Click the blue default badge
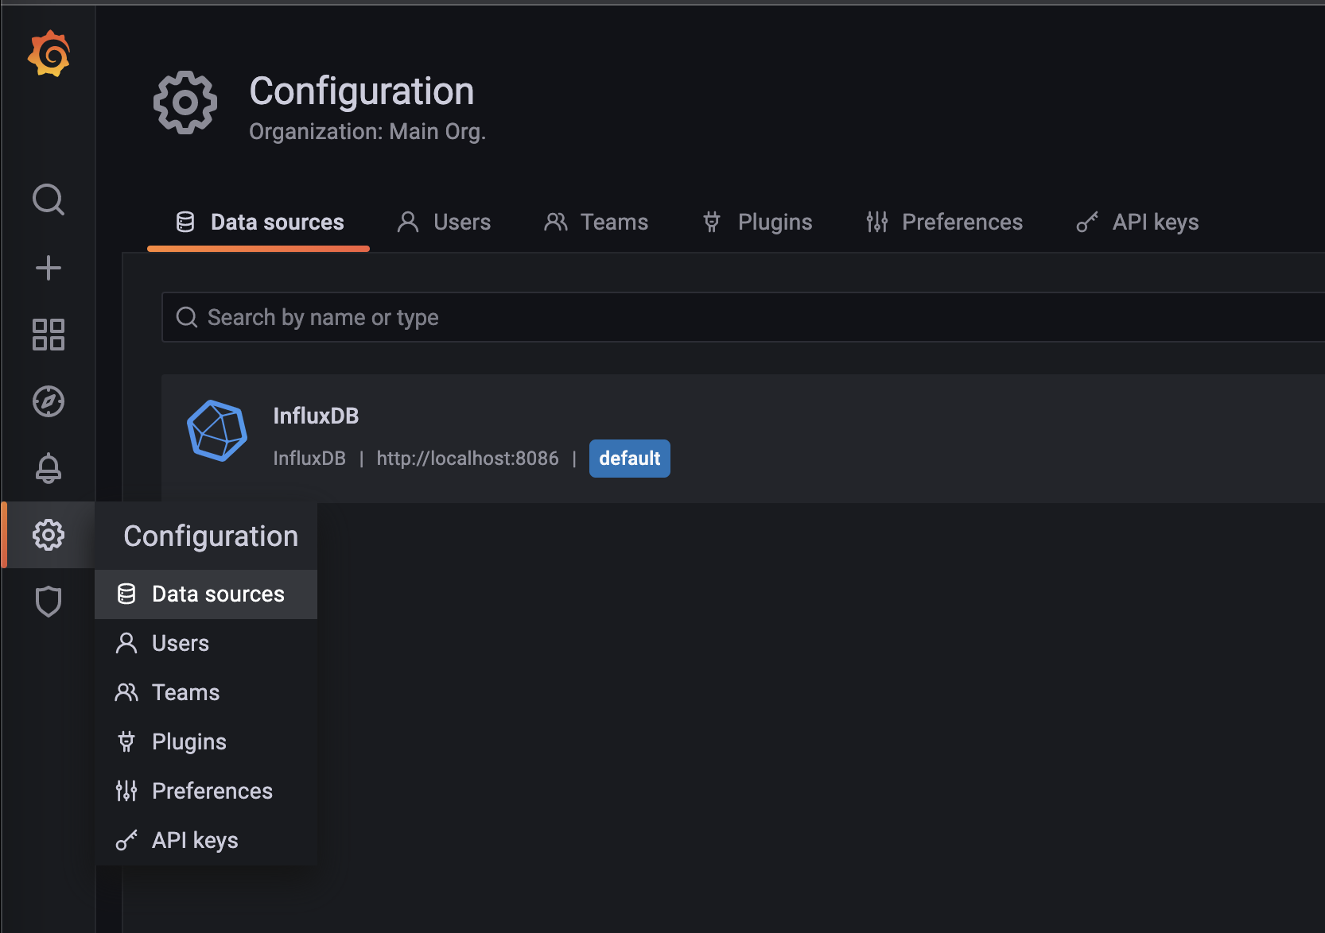The width and height of the screenshot is (1325, 933). (x=630, y=459)
